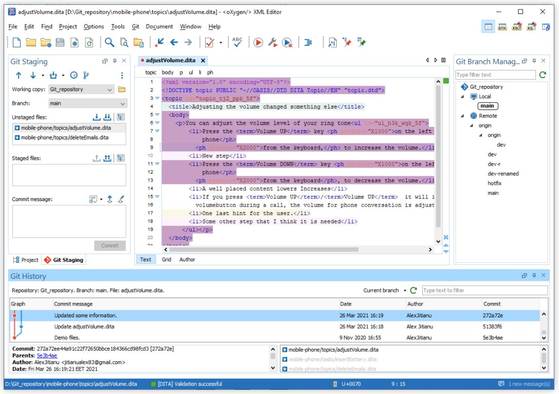Collapse the Local branches tree node
This screenshot has width=559, height=394.
[463, 97]
